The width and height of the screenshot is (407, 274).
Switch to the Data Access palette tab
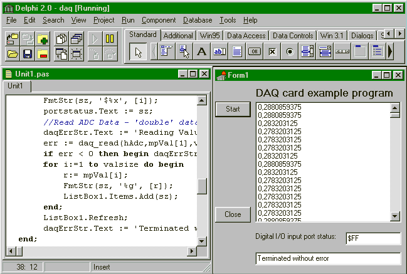pyautogui.click(x=246, y=36)
